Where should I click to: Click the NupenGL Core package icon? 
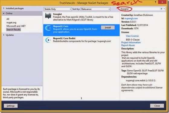(48, 28)
